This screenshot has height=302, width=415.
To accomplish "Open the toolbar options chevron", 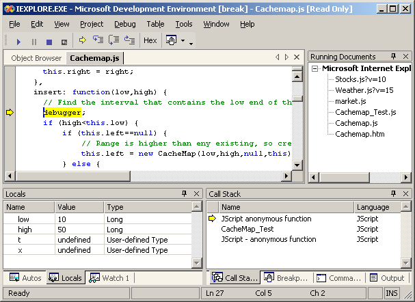I will click(x=191, y=44).
